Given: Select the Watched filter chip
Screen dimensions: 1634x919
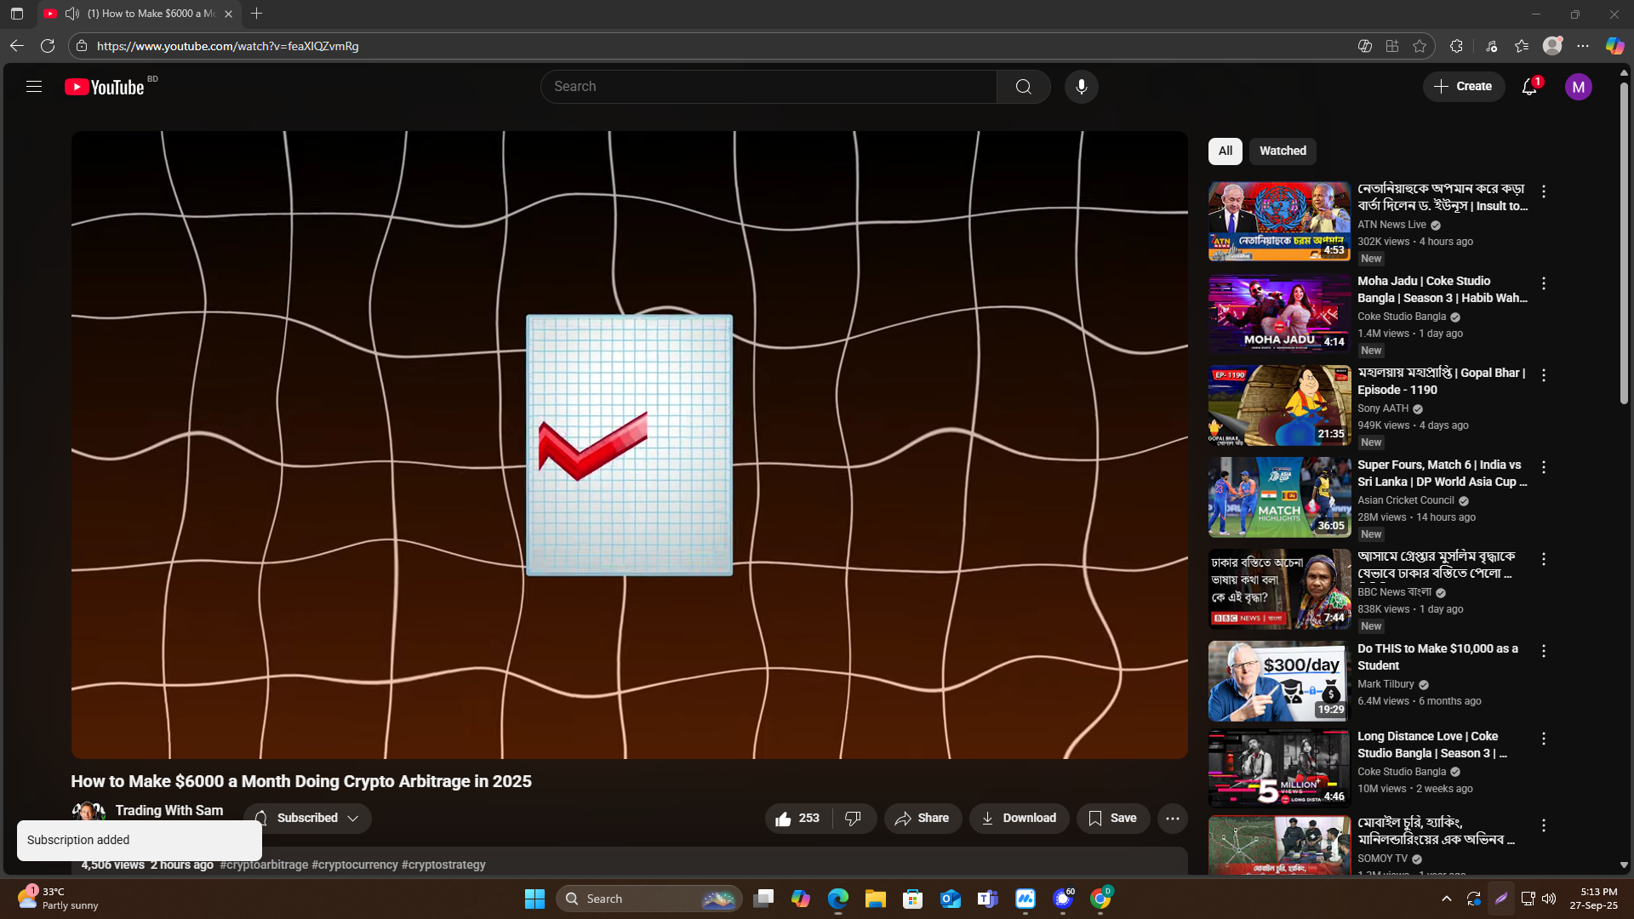Looking at the screenshot, I should click(x=1282, y=151).
